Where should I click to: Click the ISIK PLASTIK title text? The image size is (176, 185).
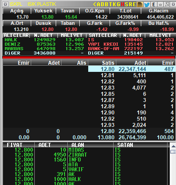pos(42,4)
